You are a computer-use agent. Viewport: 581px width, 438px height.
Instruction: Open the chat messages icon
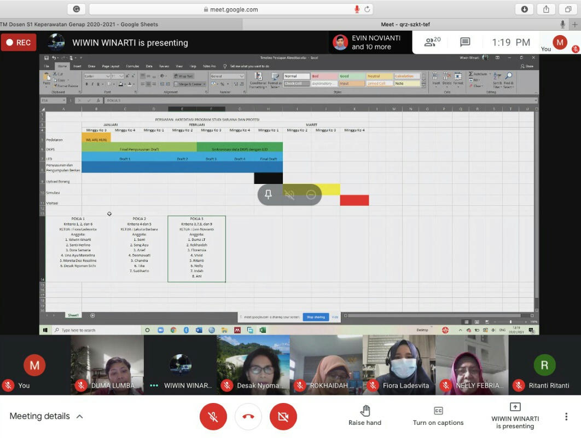pyautogui.click(x=465, y=42)
